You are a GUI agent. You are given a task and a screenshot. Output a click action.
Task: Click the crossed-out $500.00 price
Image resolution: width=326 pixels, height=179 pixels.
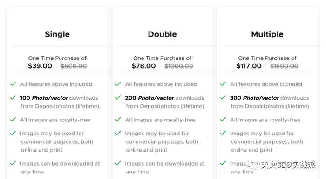[x=74, y=66]
